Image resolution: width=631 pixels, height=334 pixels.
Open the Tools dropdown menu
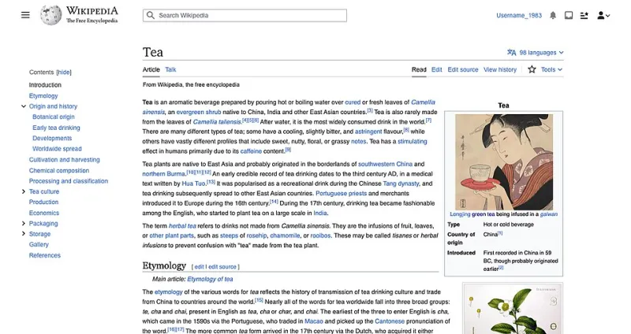point(551,69)
